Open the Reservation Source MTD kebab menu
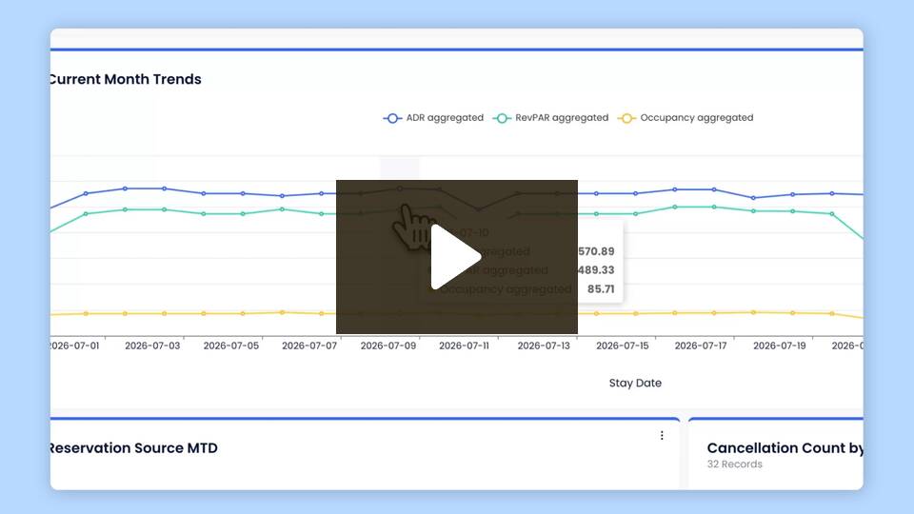Screen dimensions: 914x514 [x=662, y=435]
